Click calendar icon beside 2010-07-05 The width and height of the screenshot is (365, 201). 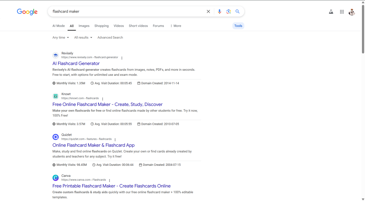(x=139, y=124)
